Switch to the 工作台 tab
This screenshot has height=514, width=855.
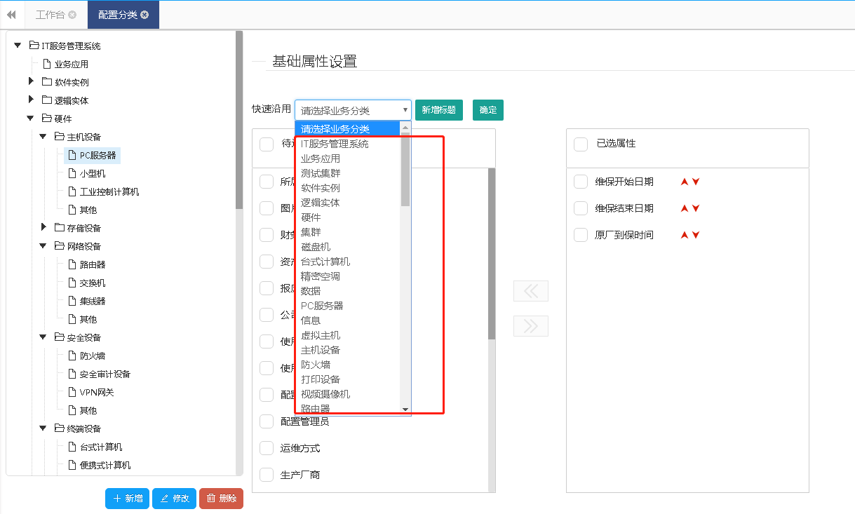pyautogui.click(x=55, y=15)
